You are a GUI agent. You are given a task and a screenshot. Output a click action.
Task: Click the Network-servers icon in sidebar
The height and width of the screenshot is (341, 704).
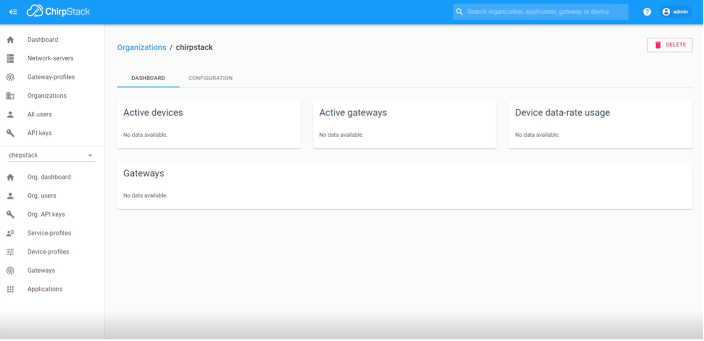(x=10, y=58)
